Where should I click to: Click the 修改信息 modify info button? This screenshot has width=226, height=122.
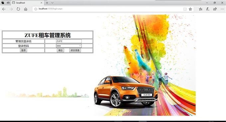(75, 50)
